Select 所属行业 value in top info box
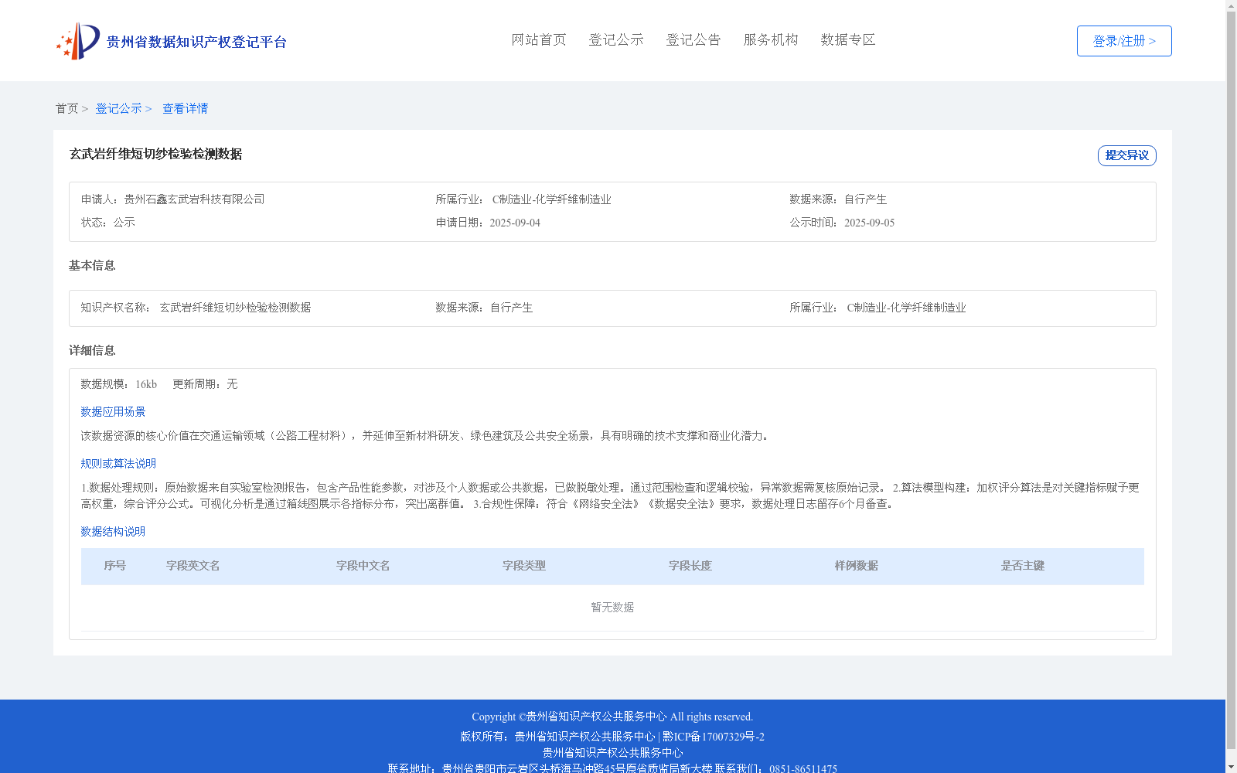The width and height of the screenshot is (1237, 773). [551, 199]
